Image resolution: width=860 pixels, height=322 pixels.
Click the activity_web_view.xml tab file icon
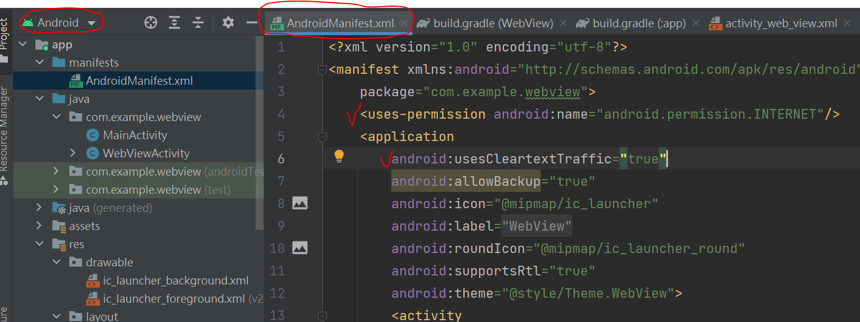pos(715,24)
